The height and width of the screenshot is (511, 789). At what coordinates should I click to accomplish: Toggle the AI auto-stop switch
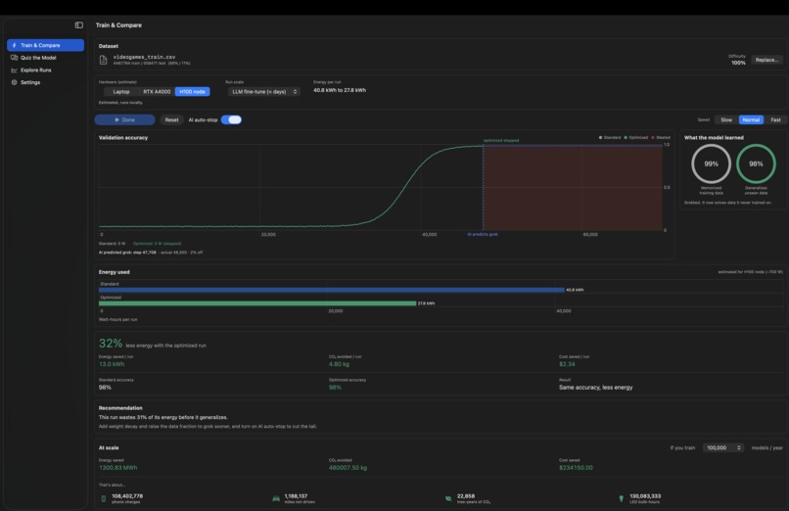click(x=231, y=119)
